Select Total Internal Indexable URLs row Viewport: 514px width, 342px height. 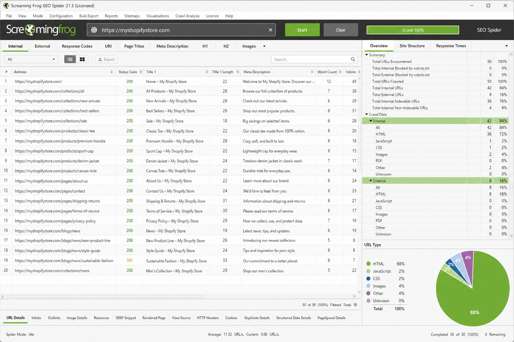(x=435, y=101)
